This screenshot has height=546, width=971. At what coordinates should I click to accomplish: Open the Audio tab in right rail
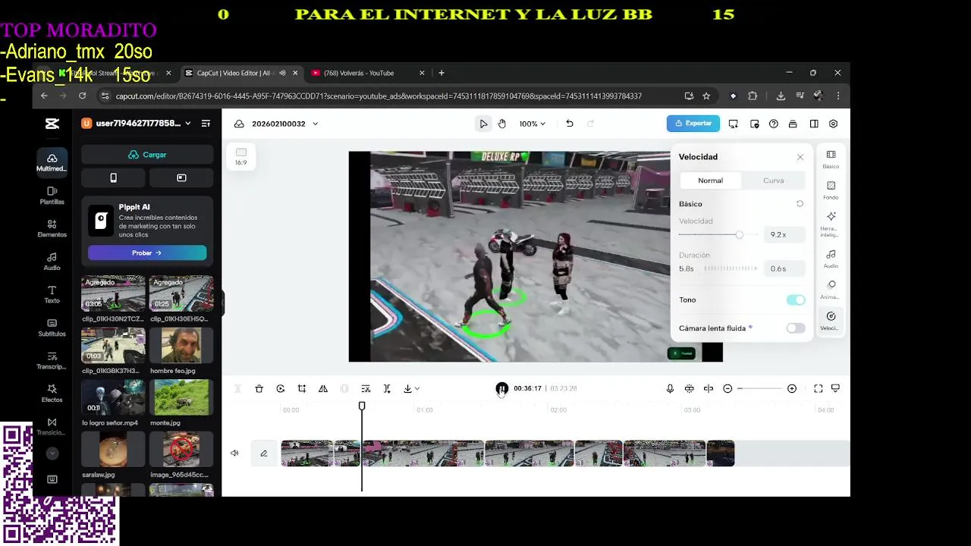(x=831, y=259)
